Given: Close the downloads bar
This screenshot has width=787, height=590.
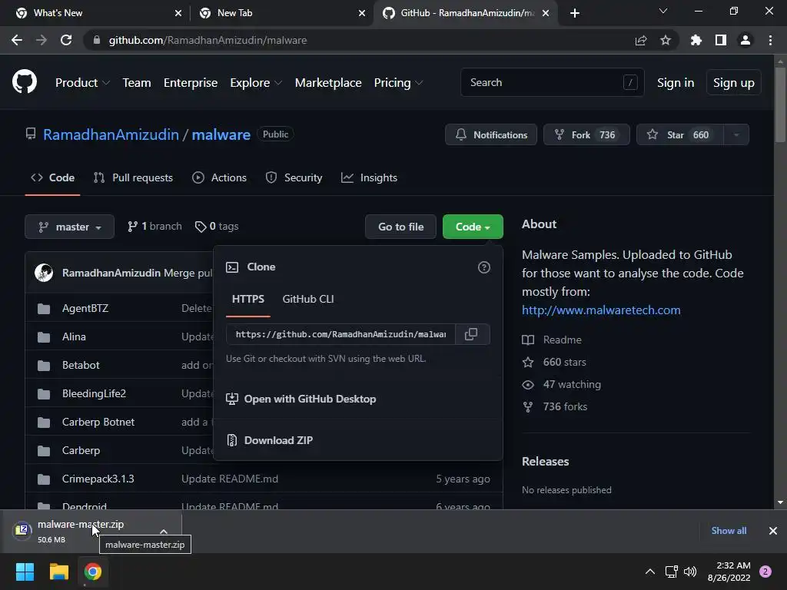Looking at the screenshot, I should (773, 531).
